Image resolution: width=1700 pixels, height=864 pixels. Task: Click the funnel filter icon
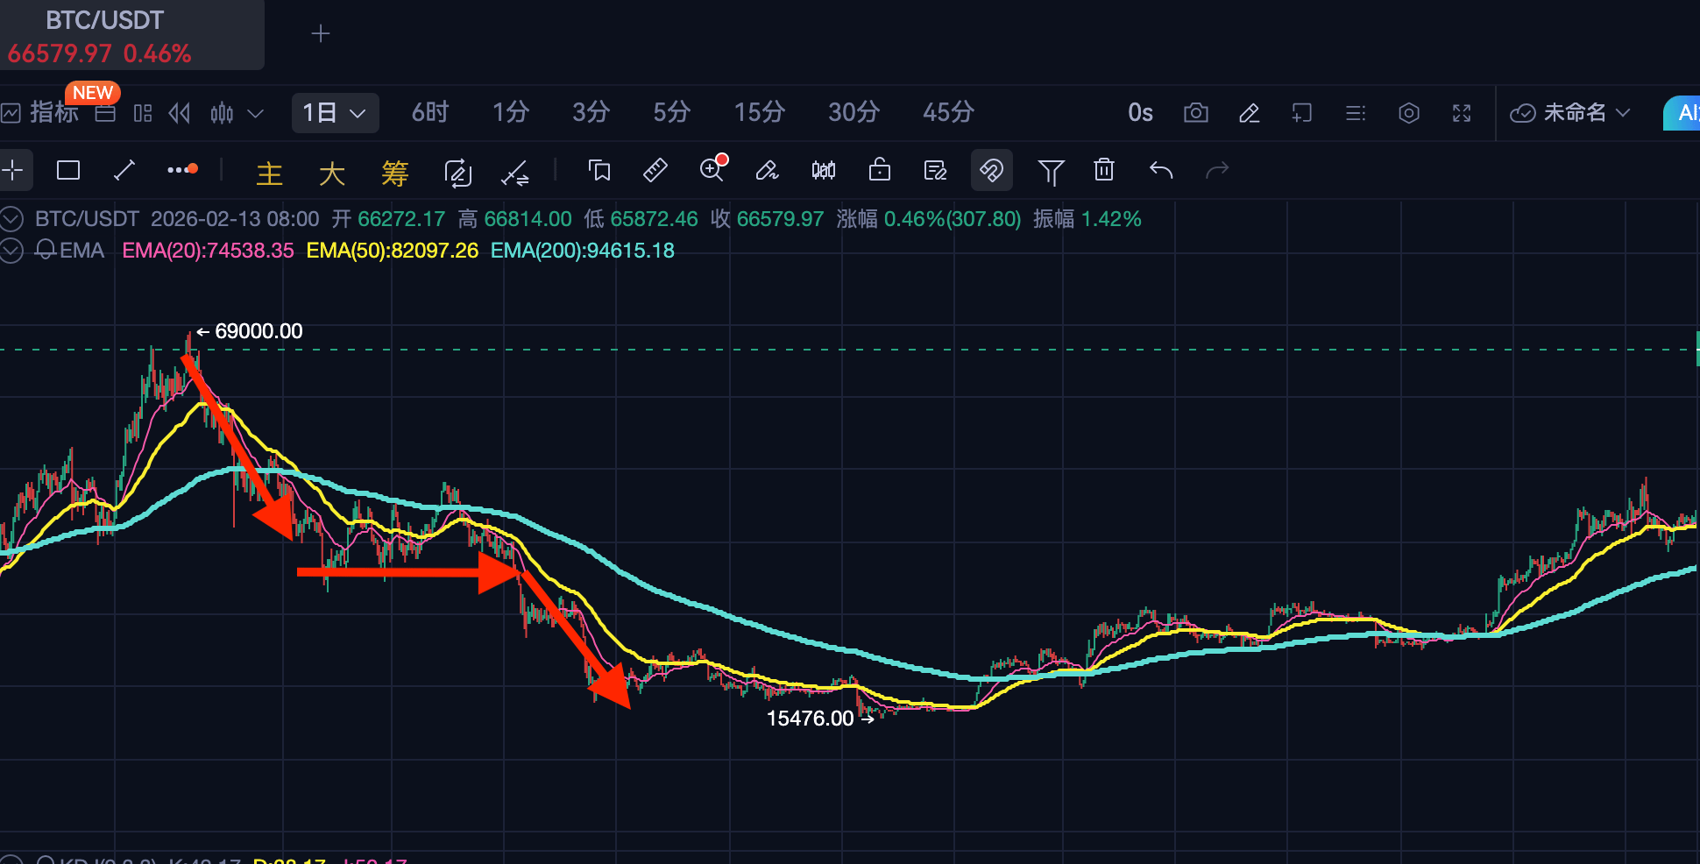[x=1051, y=173]
